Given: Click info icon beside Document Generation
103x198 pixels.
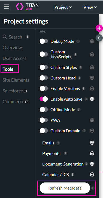Looking at the screenshot, I should (x=86, y=164).
